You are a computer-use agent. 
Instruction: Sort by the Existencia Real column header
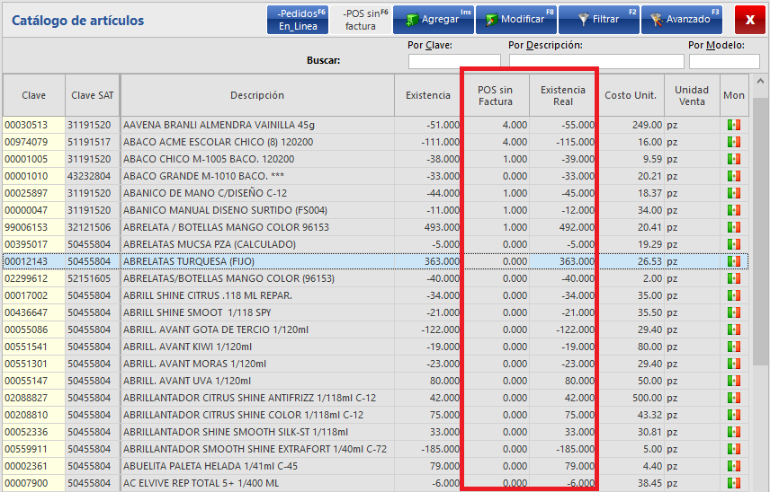point(563,95)
